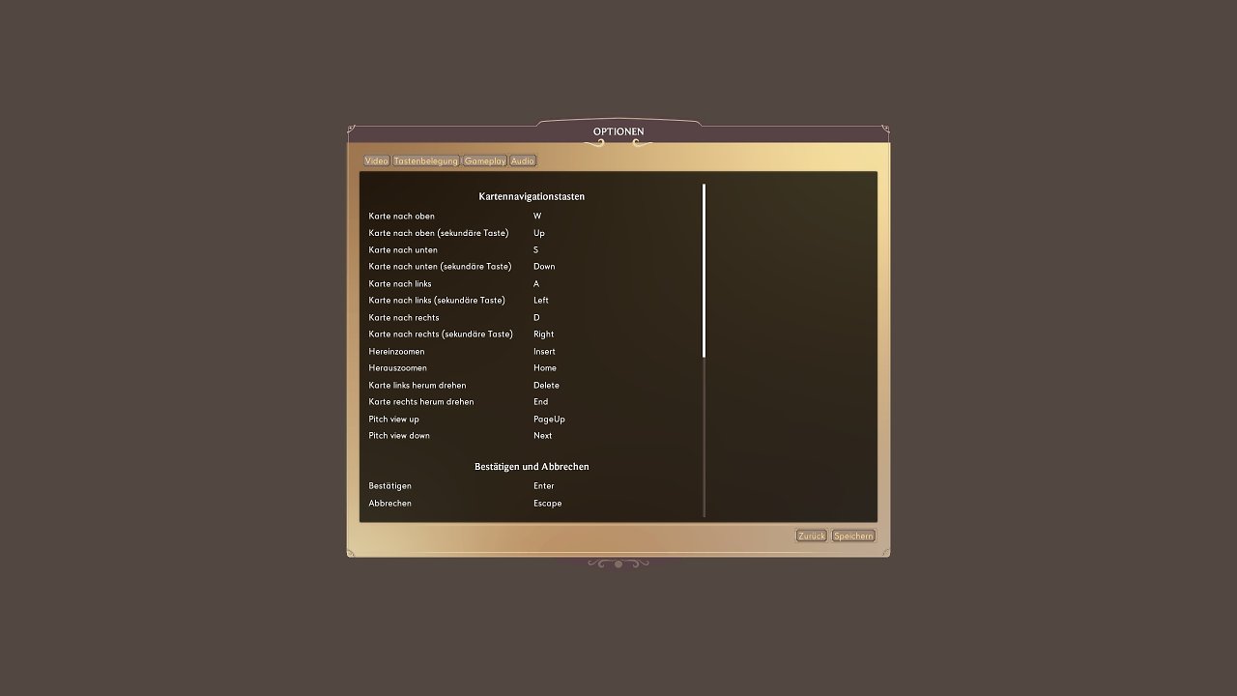Image resolution: width=1237 pixels, height=696 pixels.
Task: Change the Home key for Herauszoomen
Action: pos(545,368)
